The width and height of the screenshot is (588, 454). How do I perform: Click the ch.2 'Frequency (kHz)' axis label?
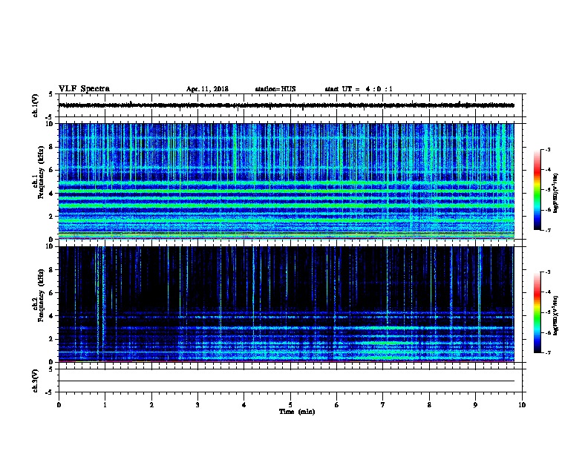42,295
